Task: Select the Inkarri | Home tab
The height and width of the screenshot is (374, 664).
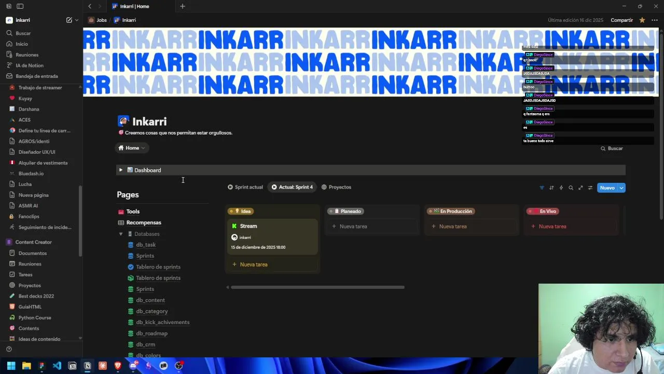Action: [141, 6]
